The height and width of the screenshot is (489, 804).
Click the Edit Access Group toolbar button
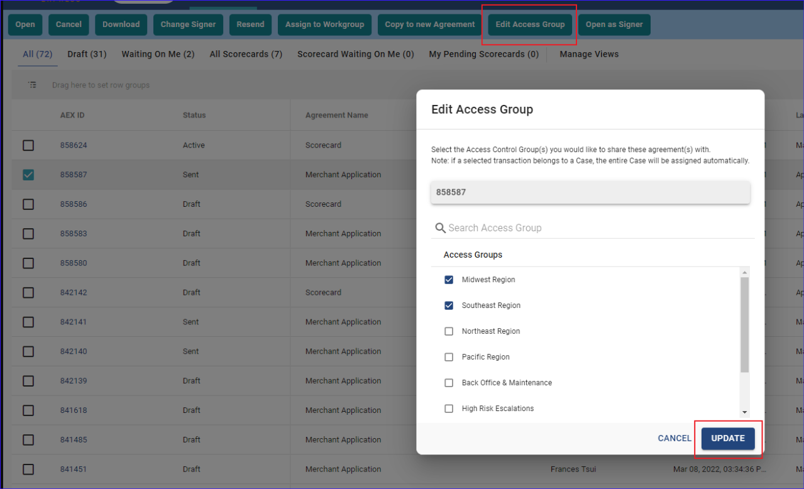click(530, 25)
